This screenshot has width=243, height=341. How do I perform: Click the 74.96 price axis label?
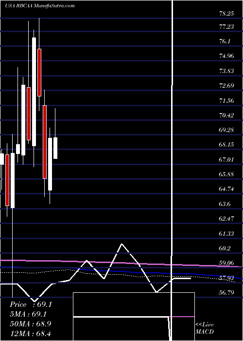tap(226, 56)
